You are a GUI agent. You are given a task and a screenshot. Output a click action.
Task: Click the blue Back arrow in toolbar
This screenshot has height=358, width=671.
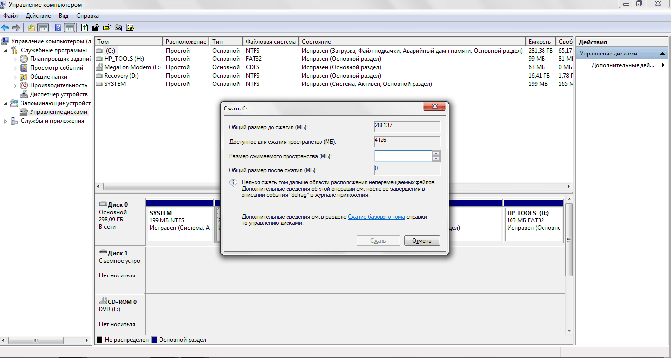5,28
